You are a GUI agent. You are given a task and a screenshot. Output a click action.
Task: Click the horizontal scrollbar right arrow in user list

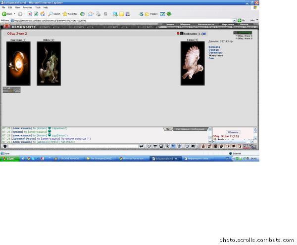tap(252, 141)
